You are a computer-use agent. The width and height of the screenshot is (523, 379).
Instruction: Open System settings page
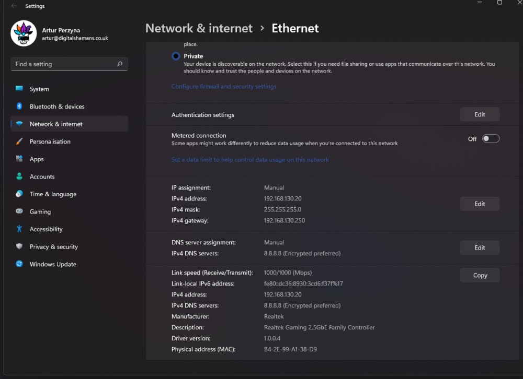tap(69, 89)
